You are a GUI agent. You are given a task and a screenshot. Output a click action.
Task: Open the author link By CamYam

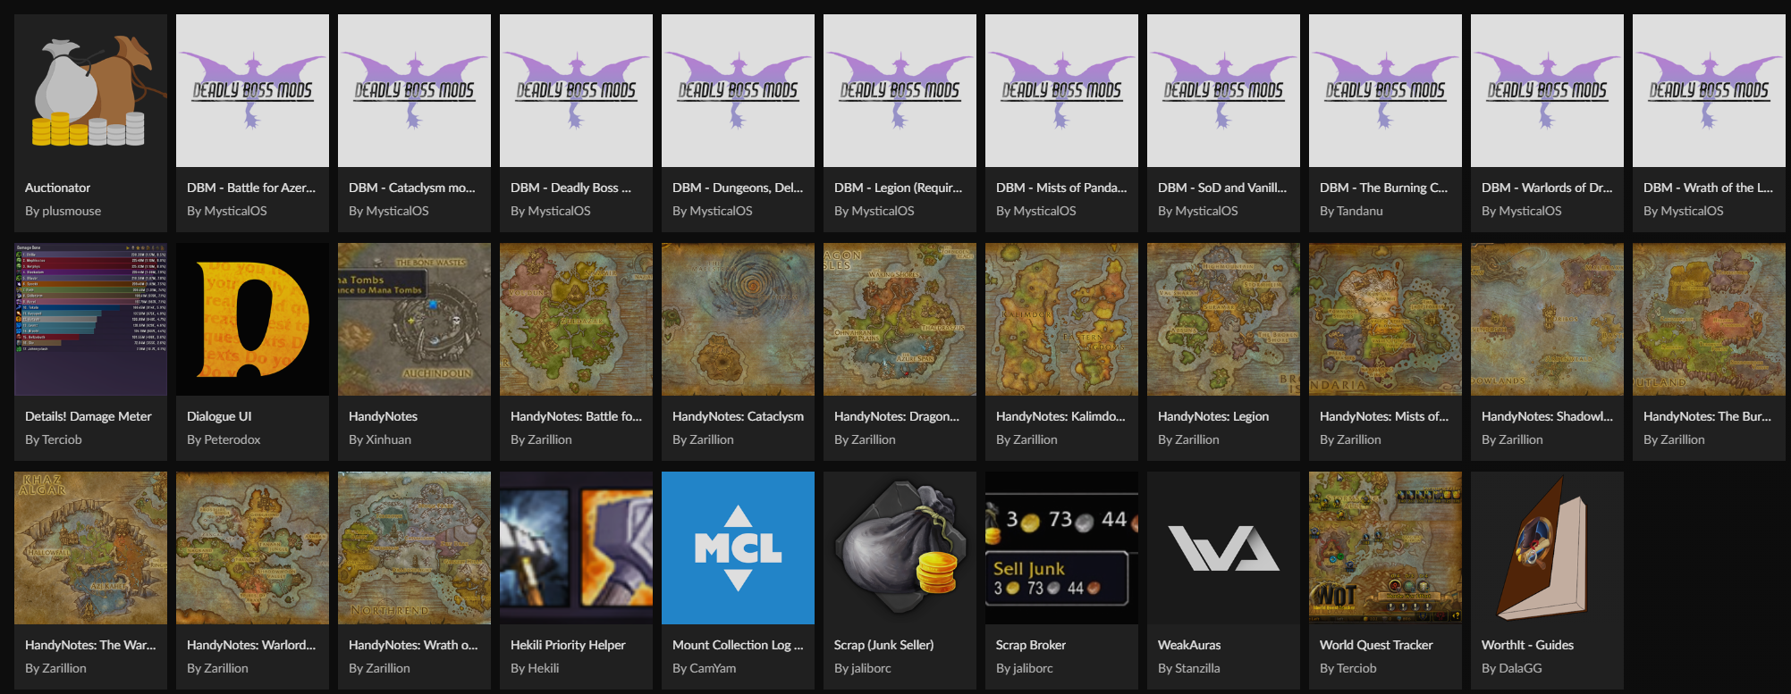pyautogui.click(x=704, y=668)
